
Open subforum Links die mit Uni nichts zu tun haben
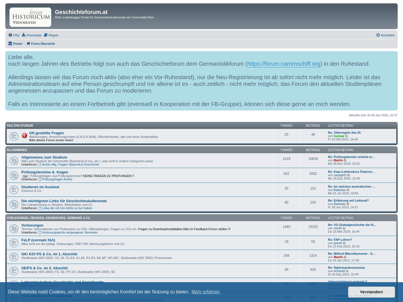[65, 208]
